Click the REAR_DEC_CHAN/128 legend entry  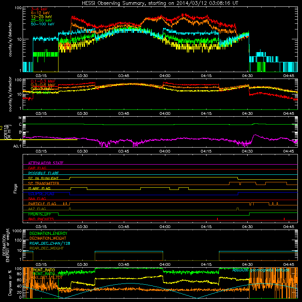point(50,243)
